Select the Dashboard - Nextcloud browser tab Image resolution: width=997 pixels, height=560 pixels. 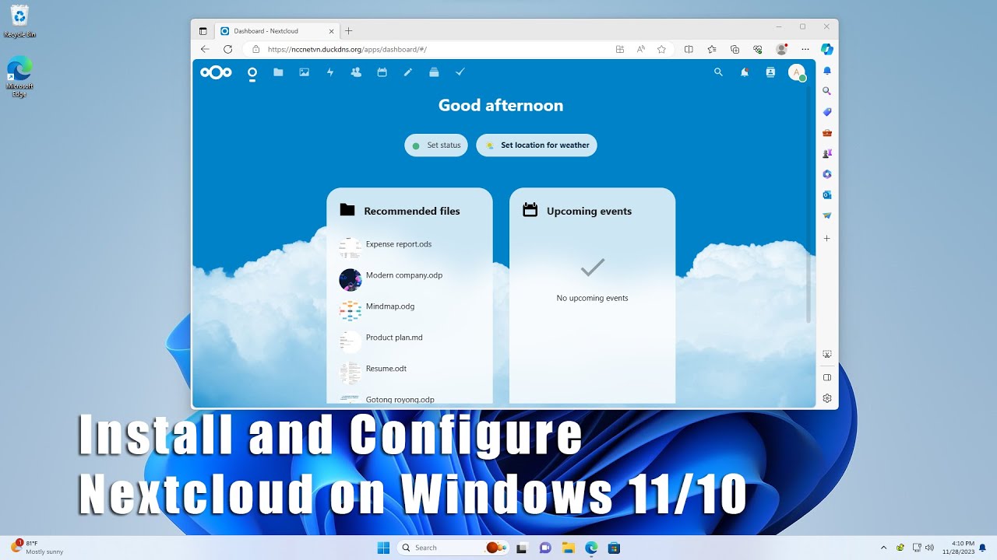tap(277, 31)
